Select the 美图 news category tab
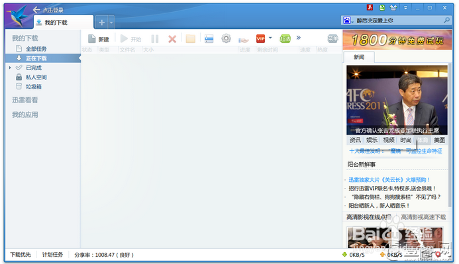 click(439, 140)
